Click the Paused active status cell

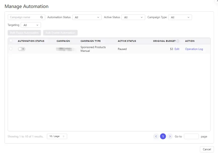(122, 49)
